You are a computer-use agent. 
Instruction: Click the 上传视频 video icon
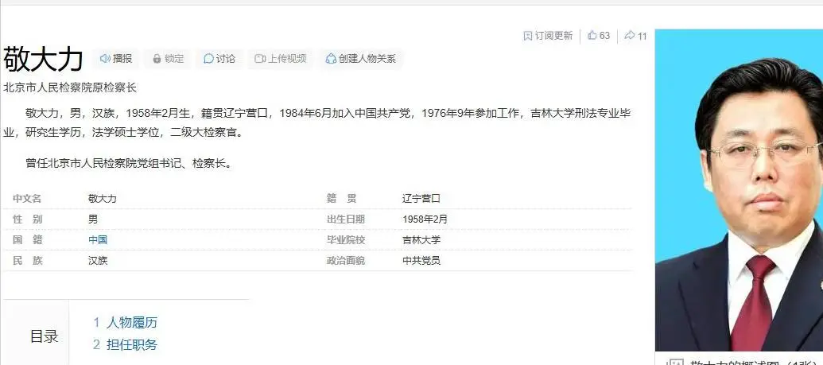tap(260, 59)
